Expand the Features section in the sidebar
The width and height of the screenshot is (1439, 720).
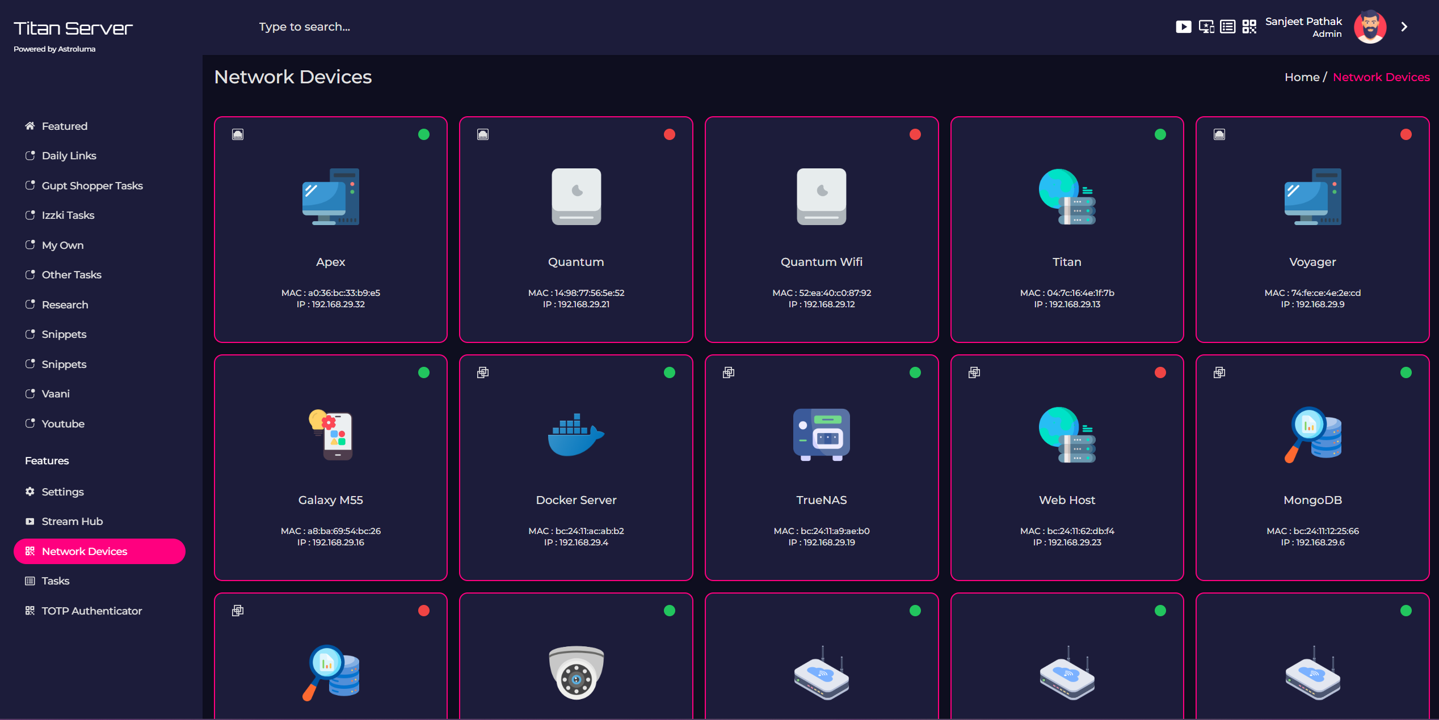click(x=47, y=460)
